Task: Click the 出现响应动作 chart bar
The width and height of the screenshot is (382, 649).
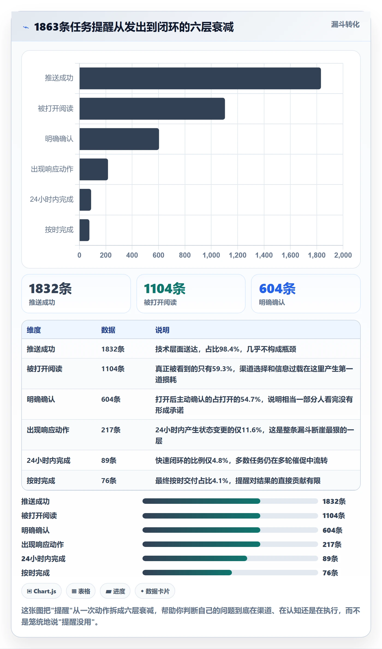Action: point(94,169)
